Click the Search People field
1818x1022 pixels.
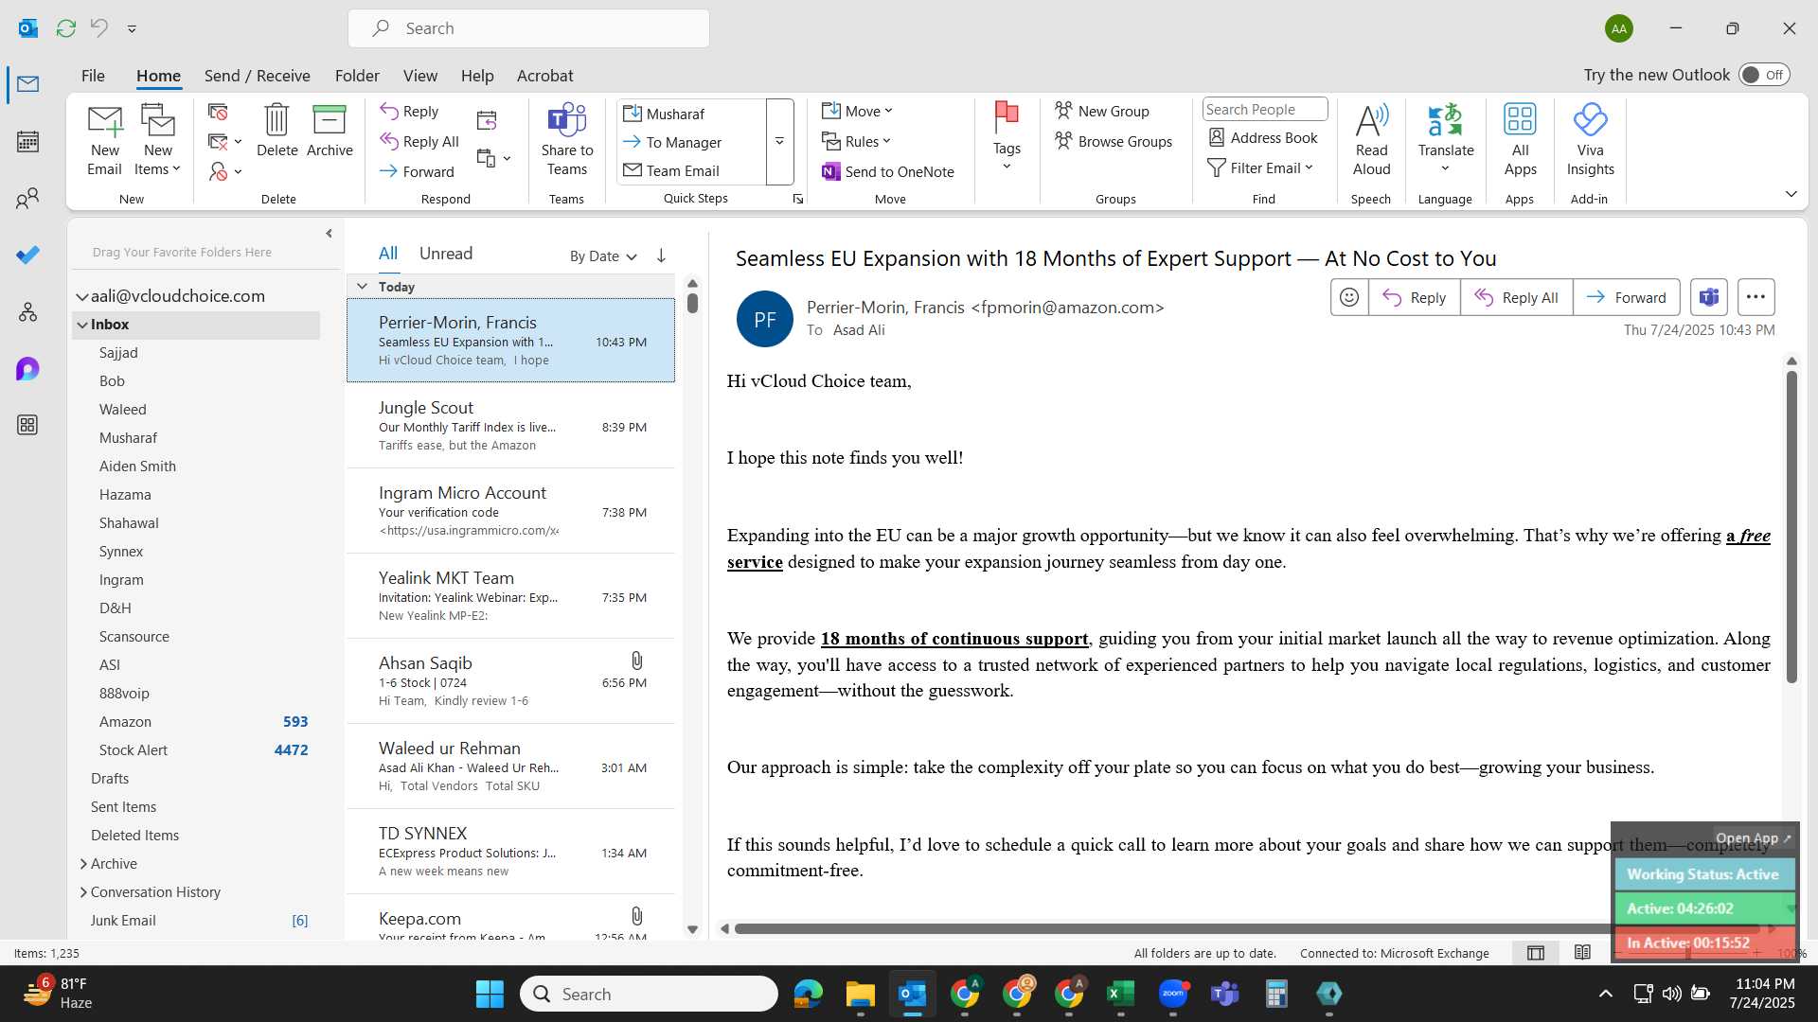[x=1265, y=110]
